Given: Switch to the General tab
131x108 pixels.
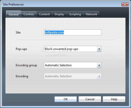Looking at the screenshot, I should (x=13, y=14).
